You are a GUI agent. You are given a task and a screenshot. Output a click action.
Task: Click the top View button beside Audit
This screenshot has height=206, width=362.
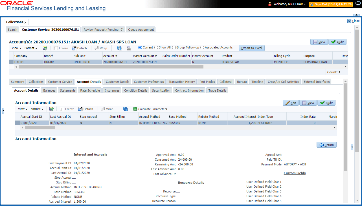(x=319, y=42)
